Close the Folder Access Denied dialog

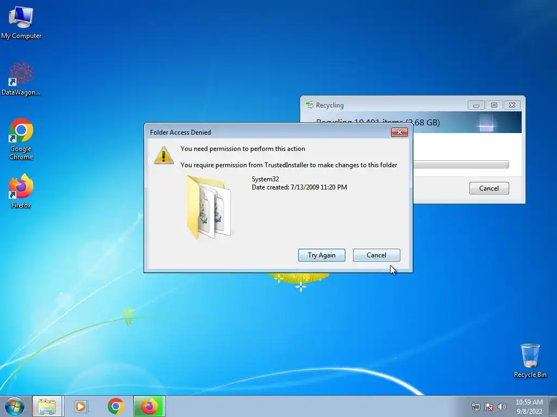coord(399,132)
